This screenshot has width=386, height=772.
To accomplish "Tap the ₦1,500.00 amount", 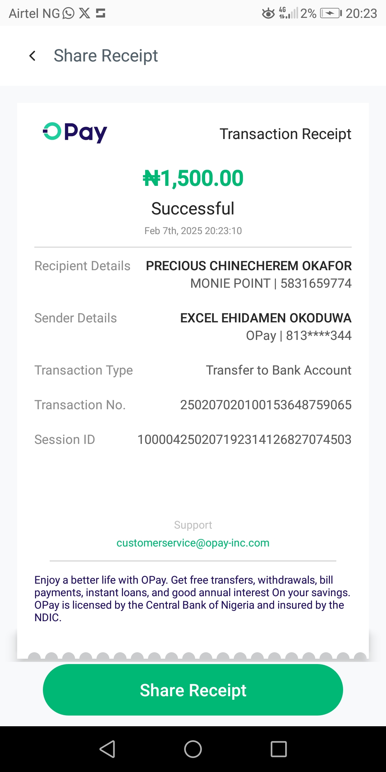I will 193,178.
